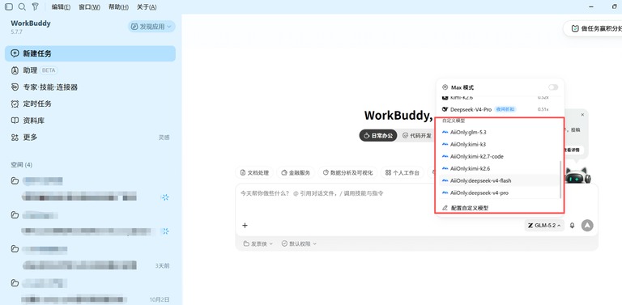622x305 pixels.
Task: Select AiiOnly:kimi-k2.7-code model
Action: pyautogui.click(x=500, y=156)
